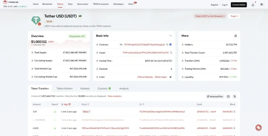
Task: Open the To column filter
Action: tap(143, 104)
